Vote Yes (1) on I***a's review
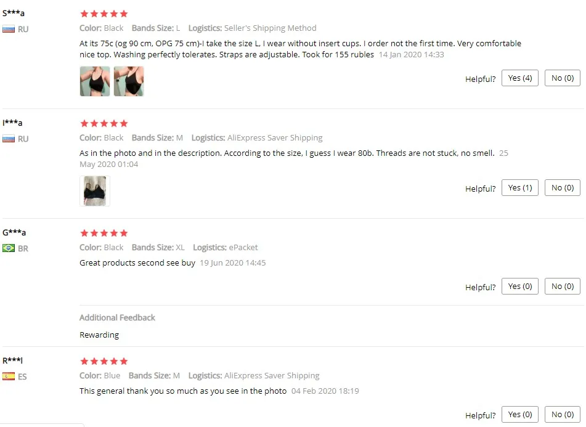586x427 pixels. (520, 187)
